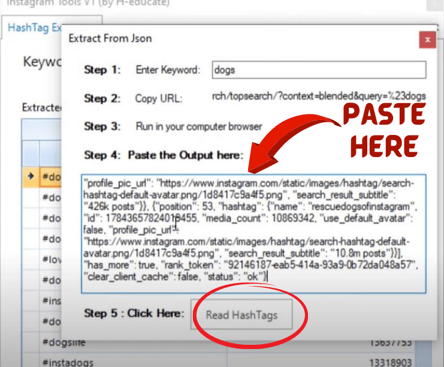Click inside the pasted JSON output textbox
444x367 pixels.
[x=253, y=234]
